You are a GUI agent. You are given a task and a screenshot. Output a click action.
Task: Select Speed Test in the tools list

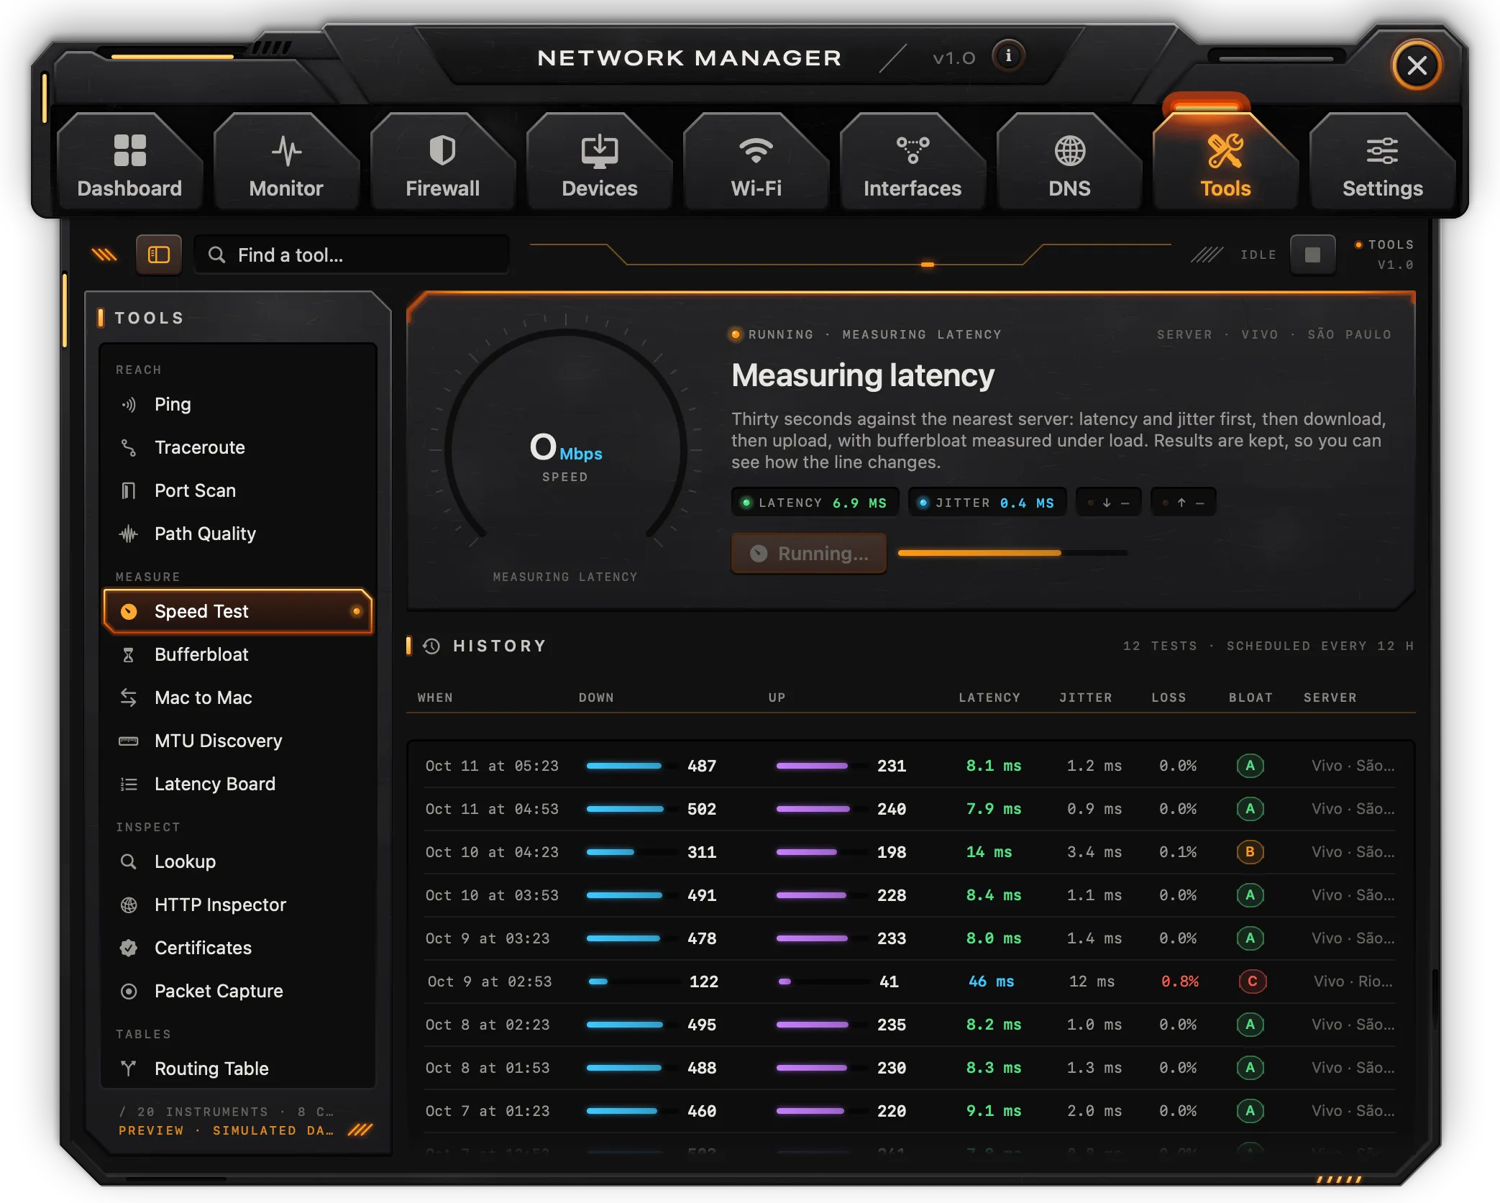238,612
